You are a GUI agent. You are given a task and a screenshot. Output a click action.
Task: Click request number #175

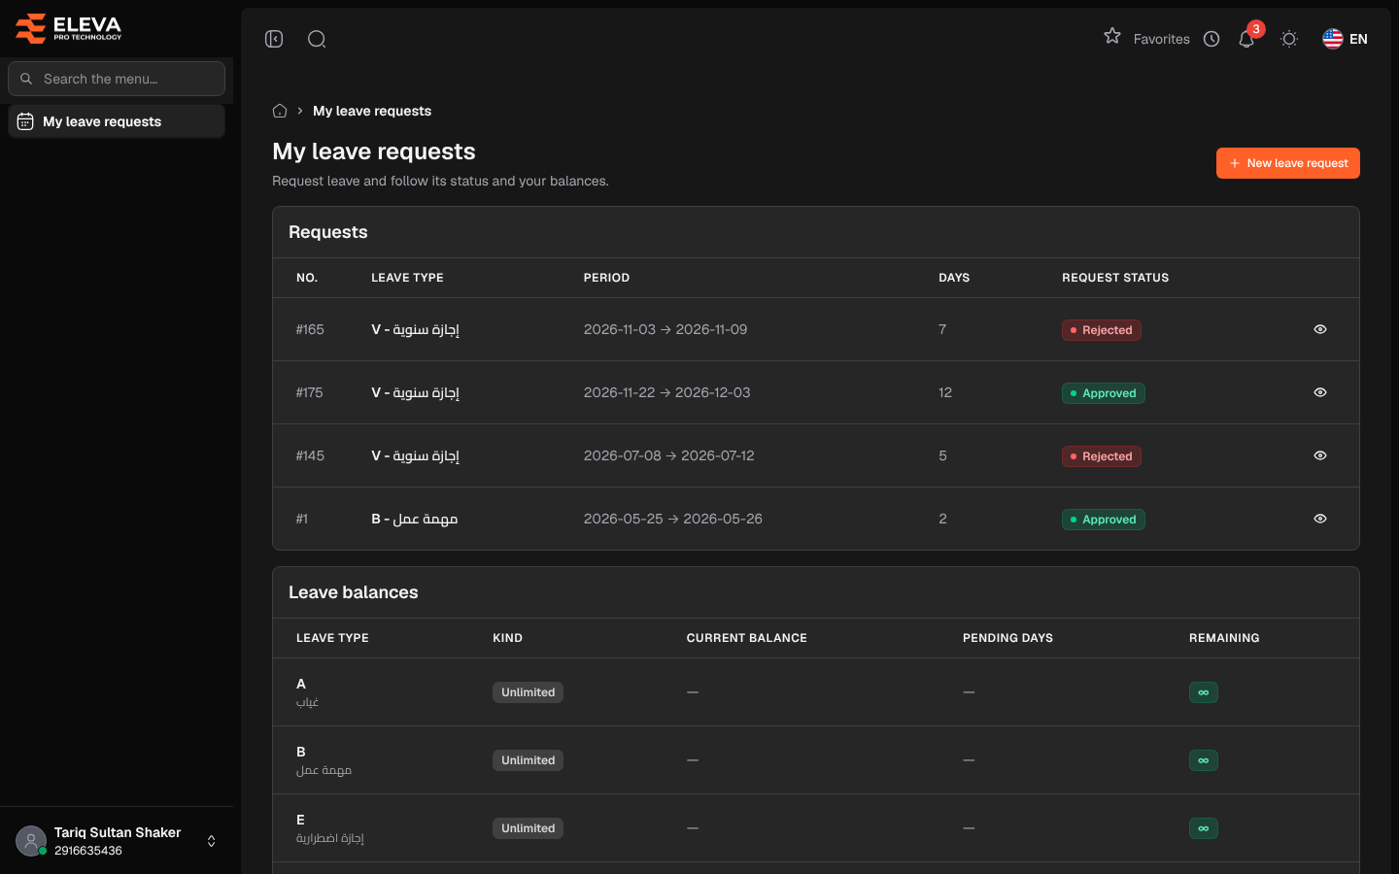310,392
